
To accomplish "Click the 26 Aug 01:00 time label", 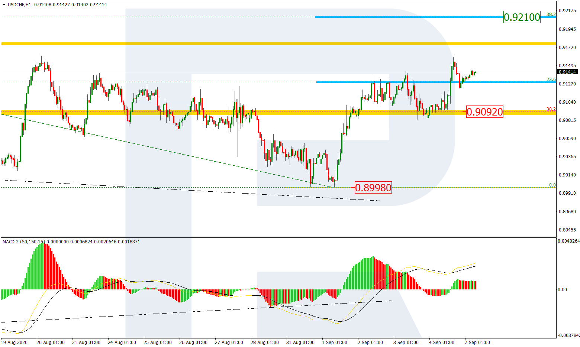I will click(193, 343).
